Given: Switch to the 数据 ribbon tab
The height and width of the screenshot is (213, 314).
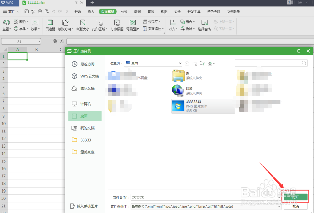Looking at the screenshot, I should pos(137,12).
